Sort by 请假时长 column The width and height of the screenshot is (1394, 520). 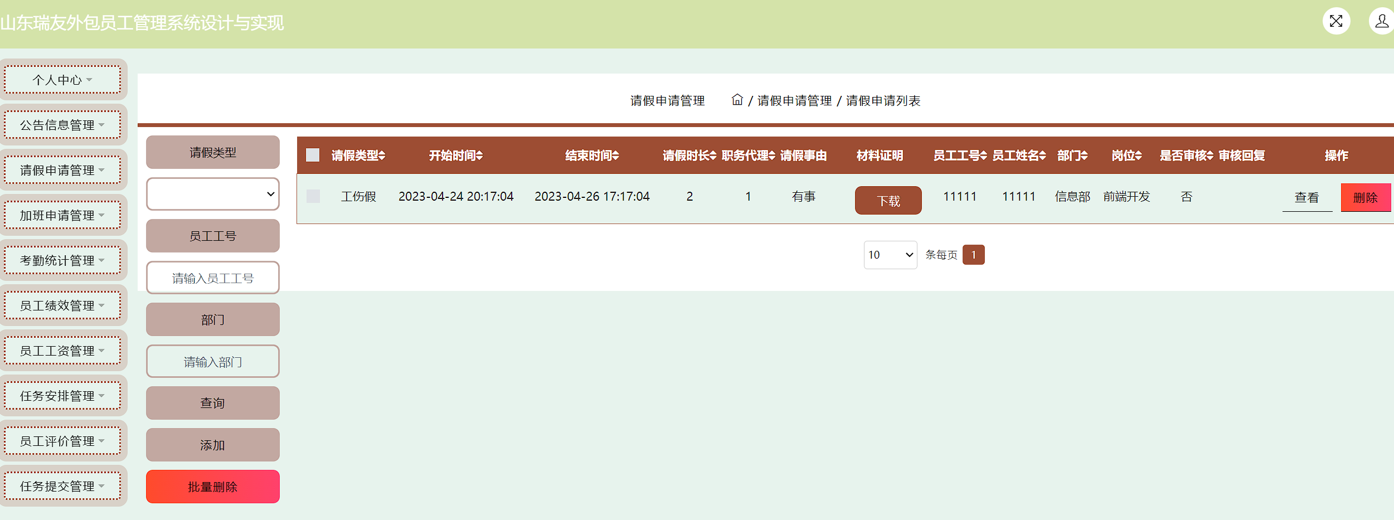689,155
